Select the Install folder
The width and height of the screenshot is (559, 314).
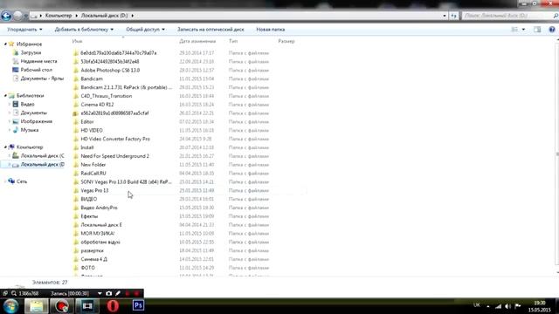coord(87,147)
